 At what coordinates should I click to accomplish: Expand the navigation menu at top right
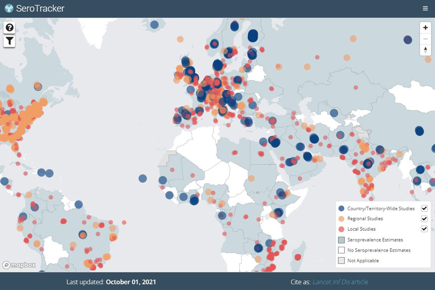[x=425, y=8]
